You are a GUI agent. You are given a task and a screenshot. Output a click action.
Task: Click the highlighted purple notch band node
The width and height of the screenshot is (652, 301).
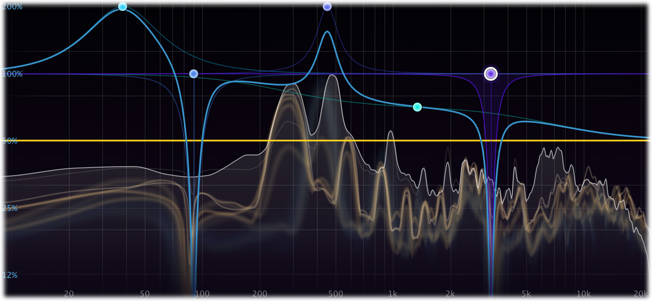[491, 73]
